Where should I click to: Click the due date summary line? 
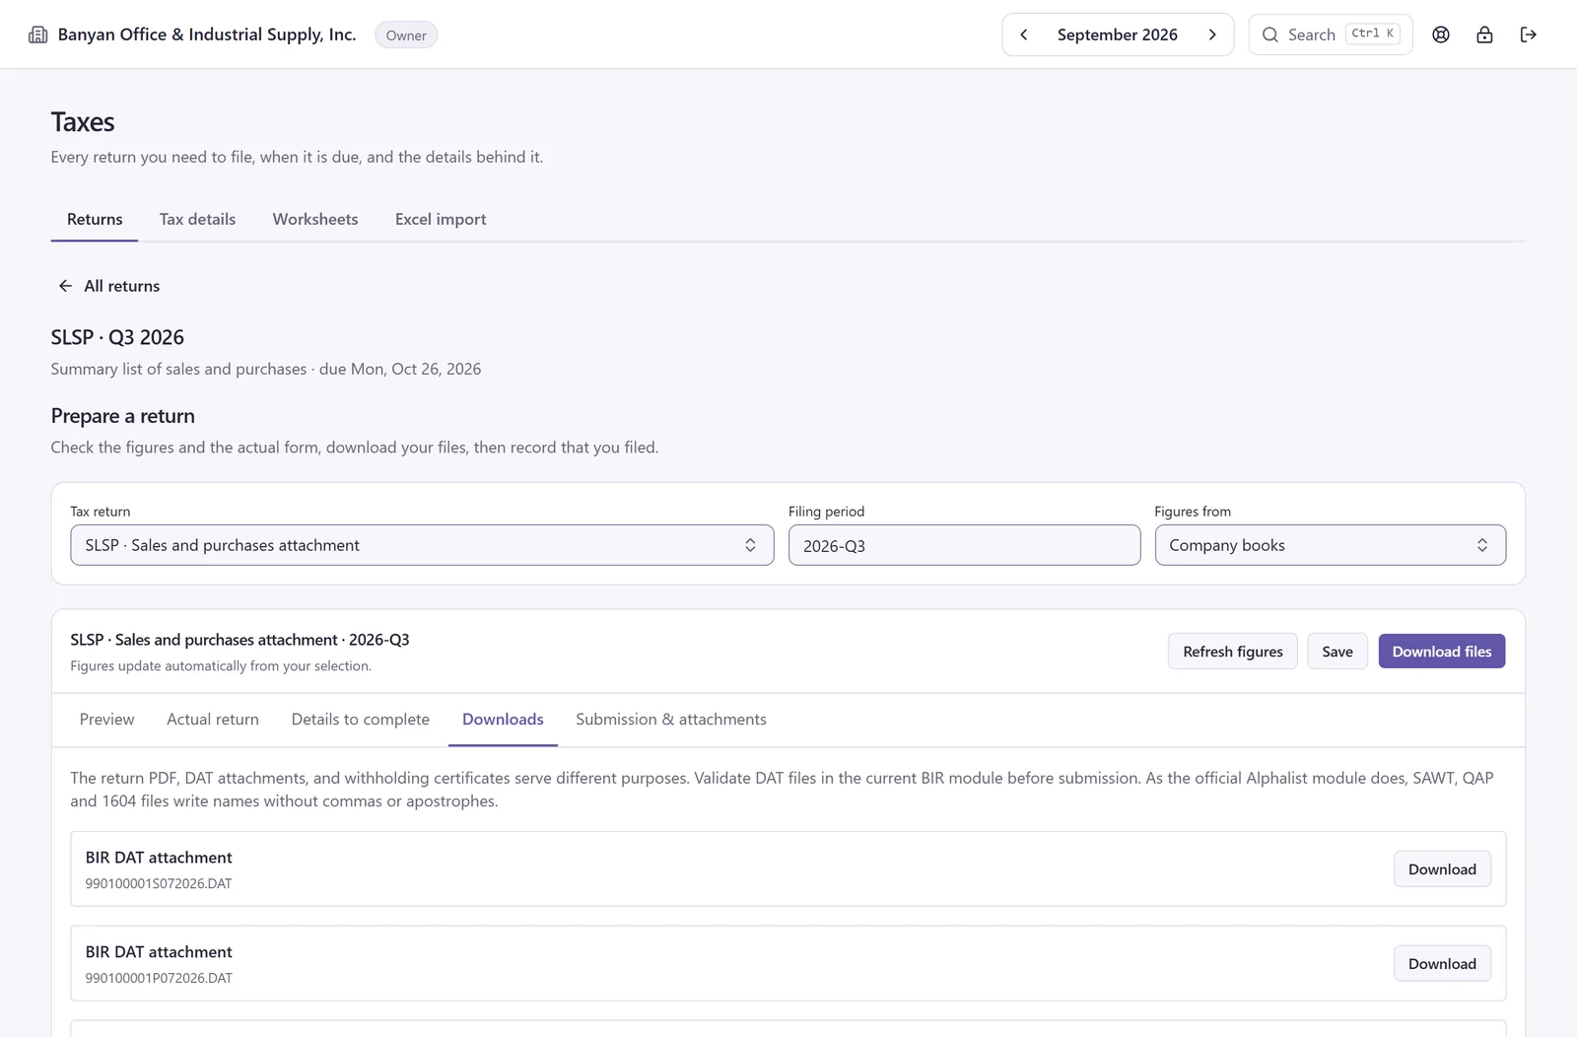pyautogui.click(x=266, y=369)
